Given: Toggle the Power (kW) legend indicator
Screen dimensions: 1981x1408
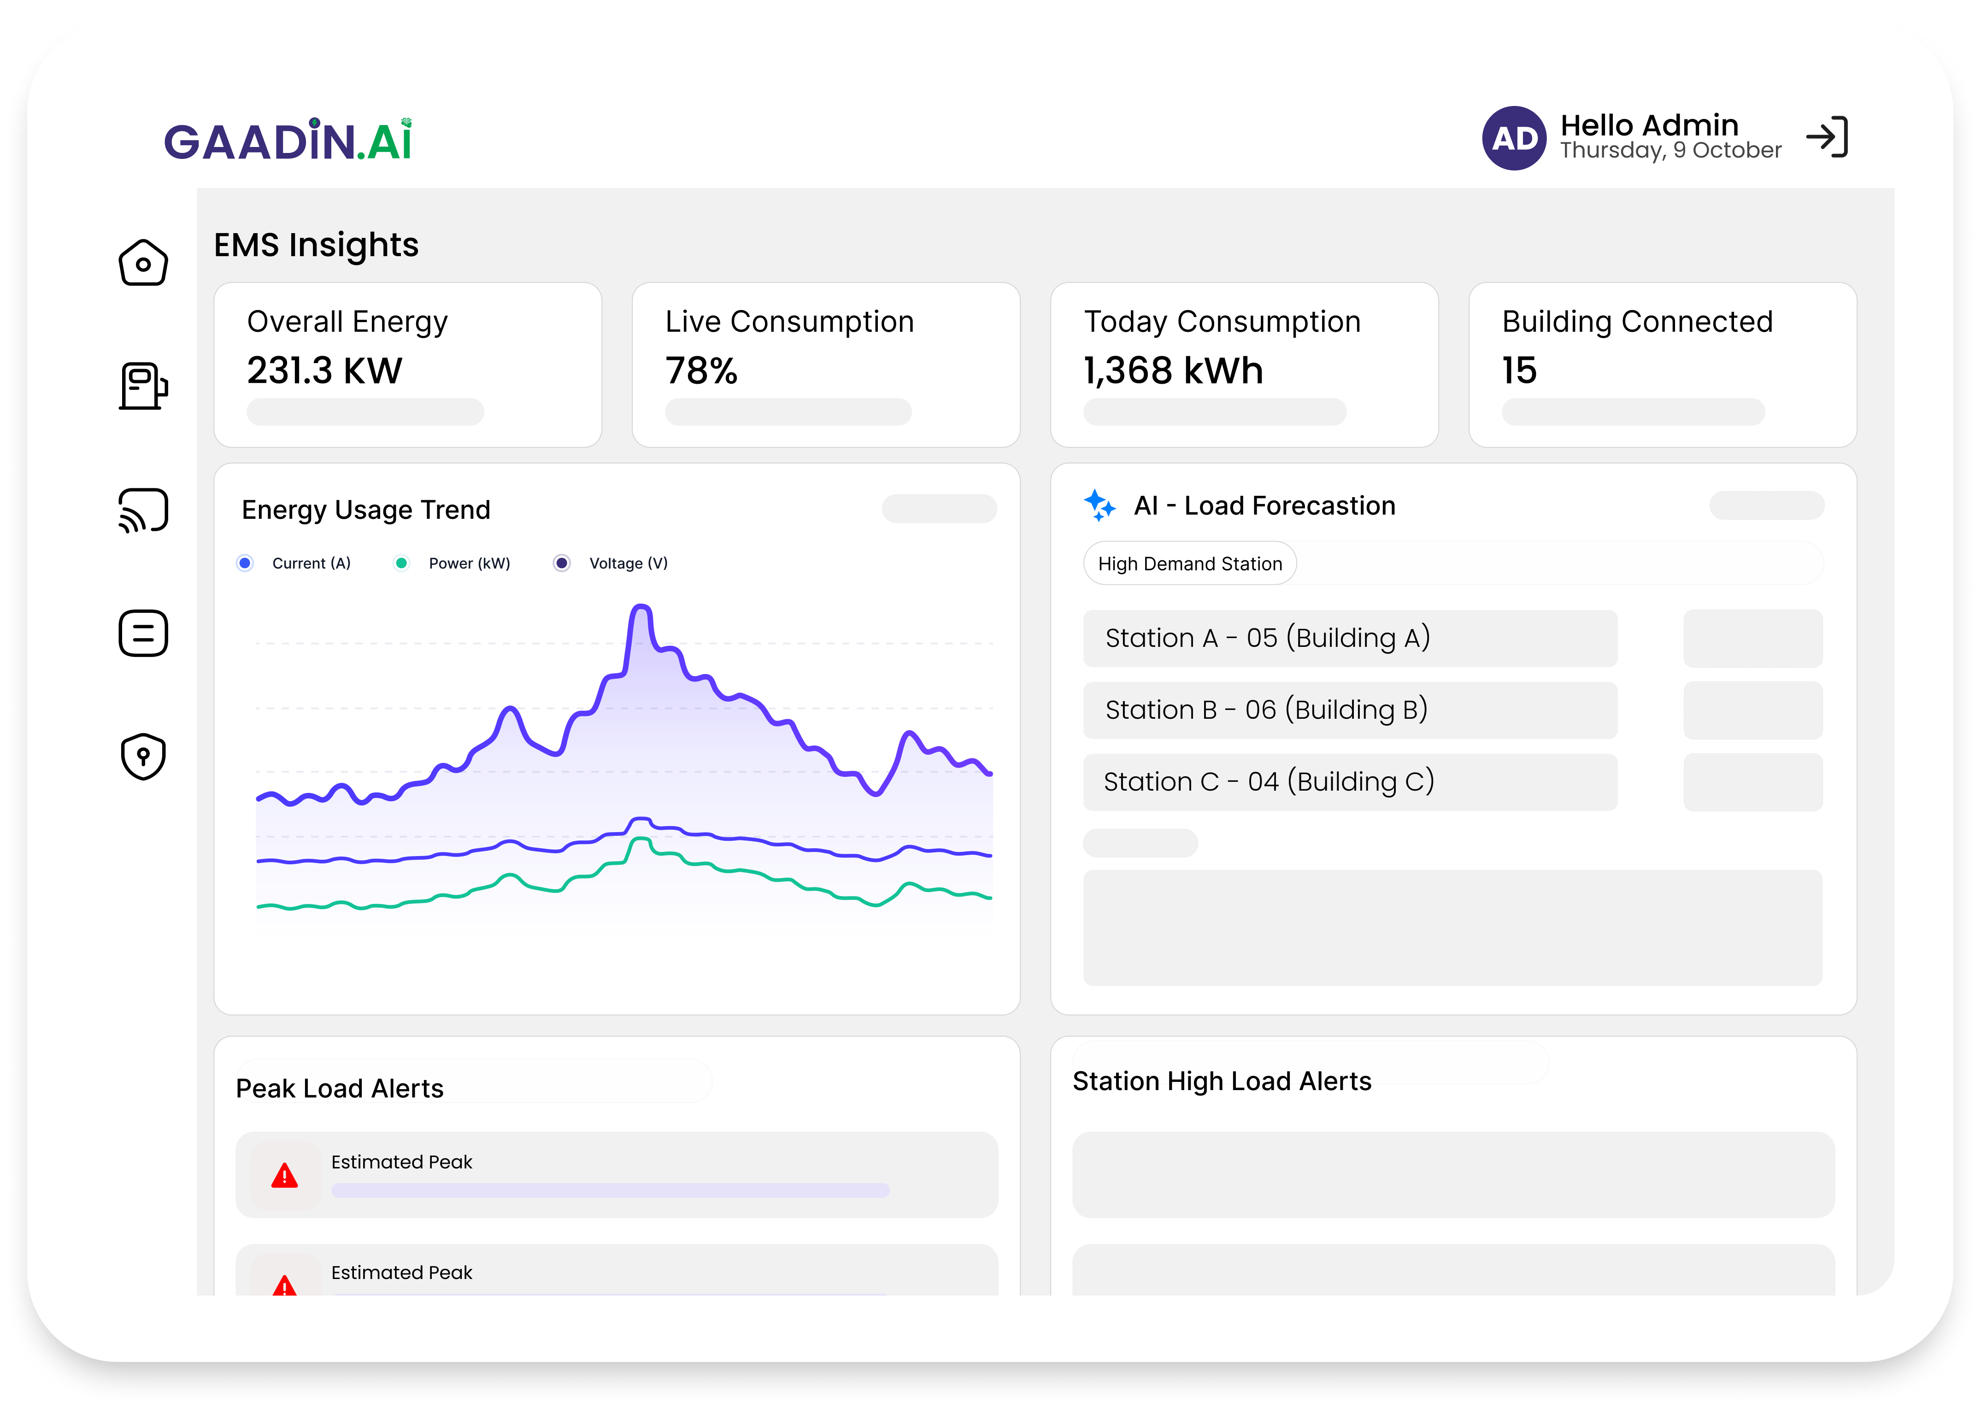Looking at the screenshot, I should (401, 563).
